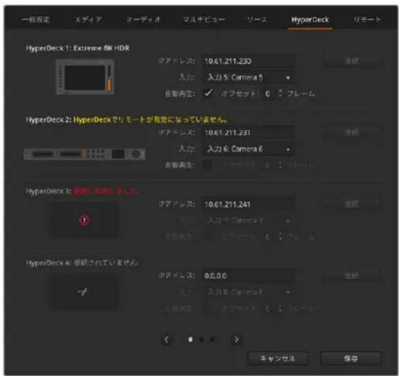Go to next HyperDeck page arrow
Viewport: 399px width, 376px height.
coord(237,340)
